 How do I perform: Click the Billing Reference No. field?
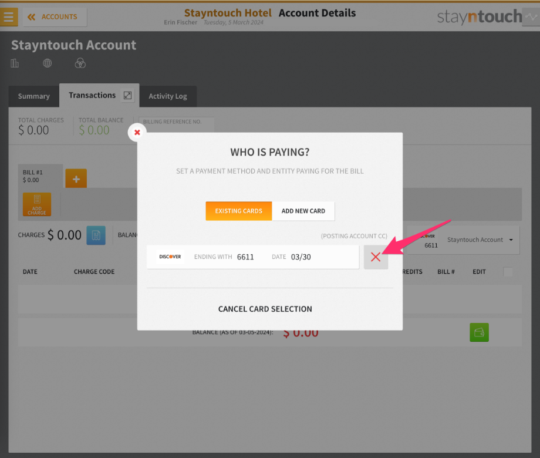point(176,124)
